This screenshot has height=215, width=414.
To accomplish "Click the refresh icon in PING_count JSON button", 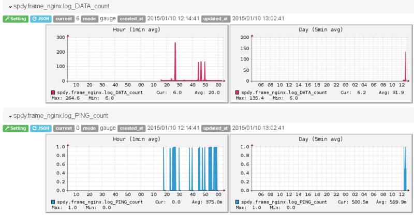I will (34, 128).
